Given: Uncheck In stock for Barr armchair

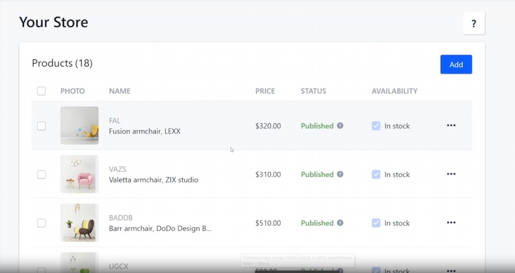Looking at the screenshot, I should click(x=376, y=223).
